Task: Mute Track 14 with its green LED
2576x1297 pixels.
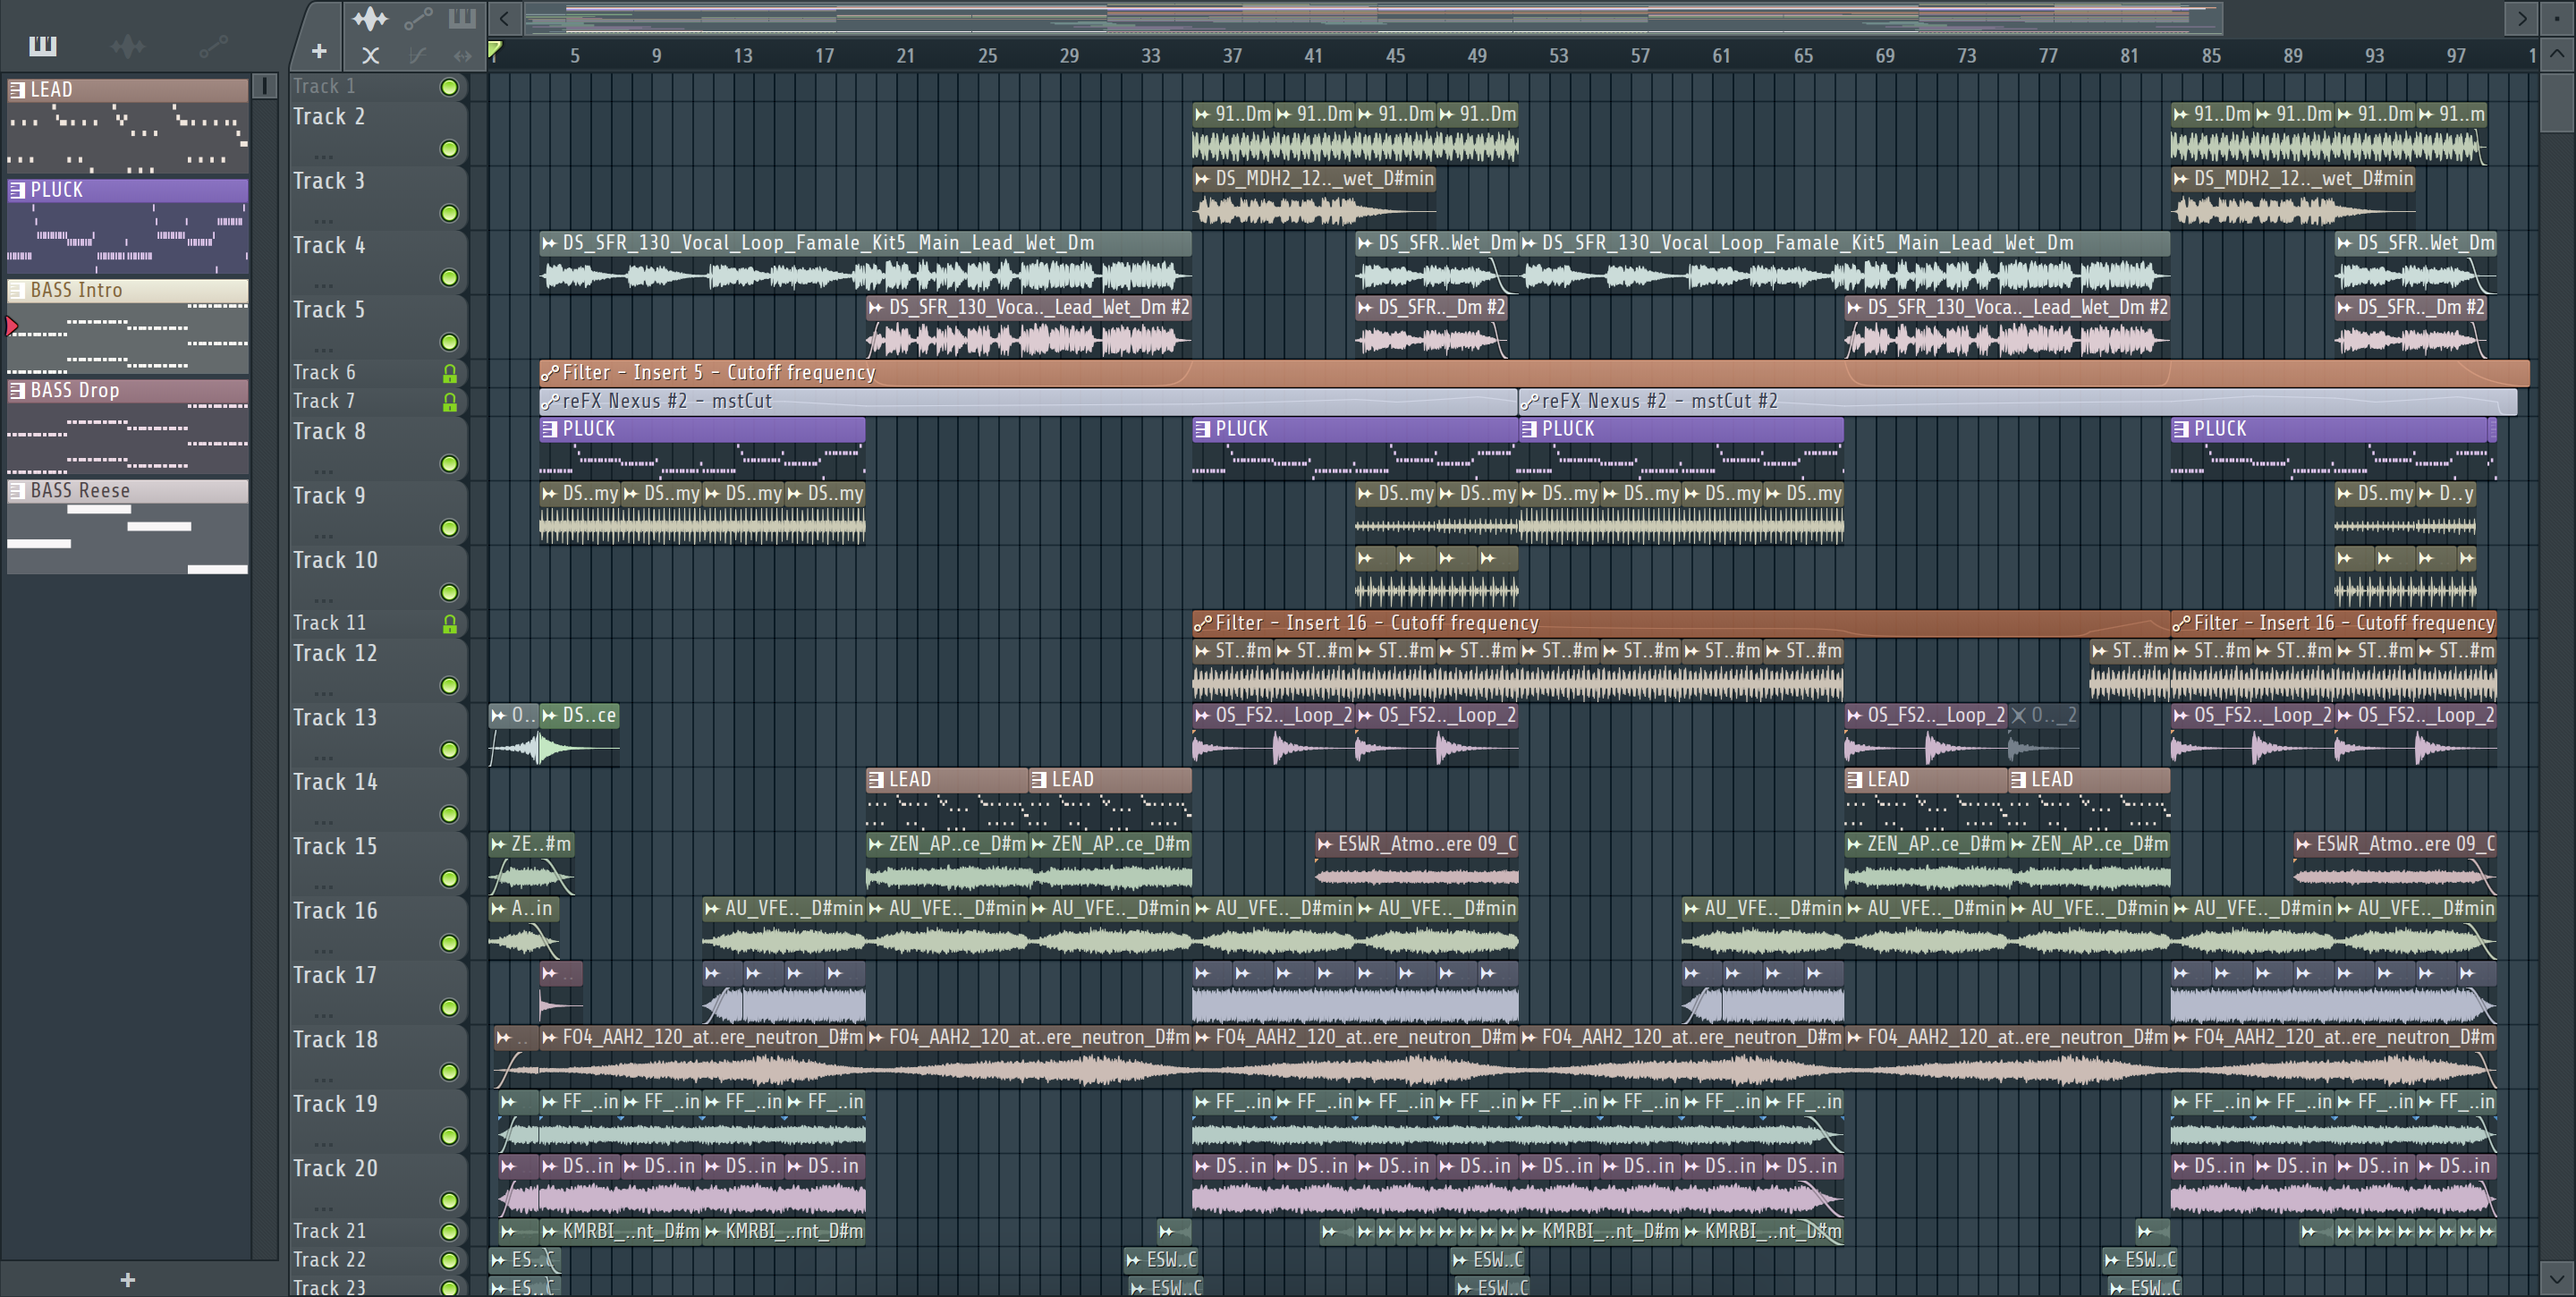Action: pyautogui.click(x=450, y=815)
